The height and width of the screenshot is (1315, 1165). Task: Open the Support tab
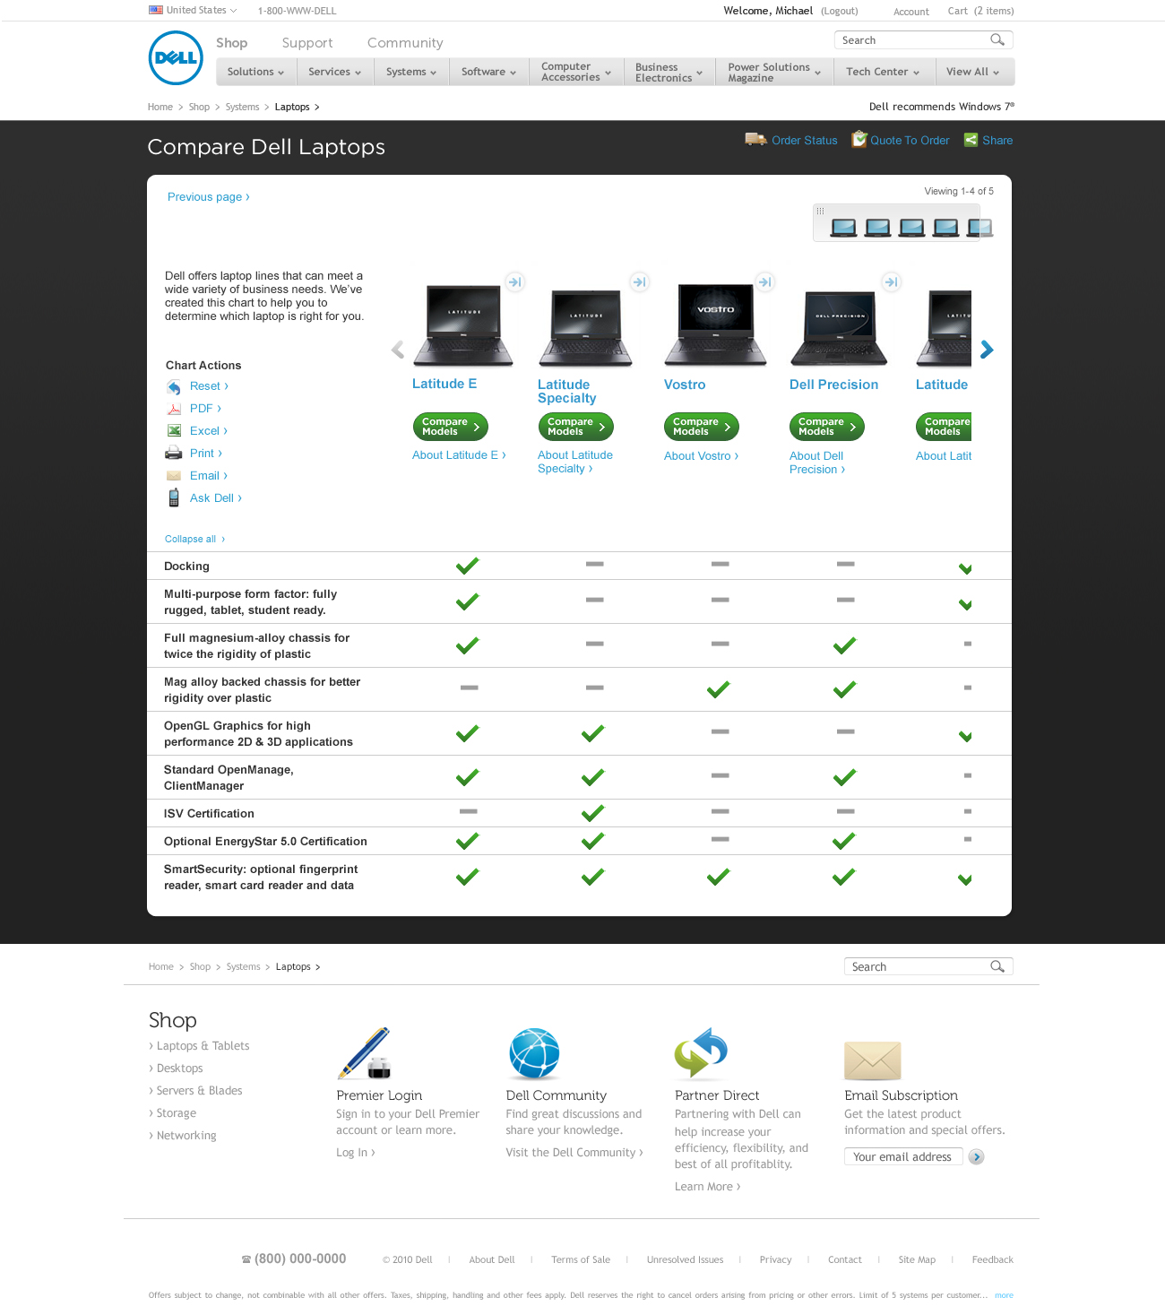(x=306, y=43)
